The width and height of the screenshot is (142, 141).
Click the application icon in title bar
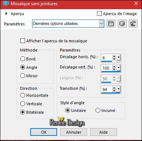point(6,3)
